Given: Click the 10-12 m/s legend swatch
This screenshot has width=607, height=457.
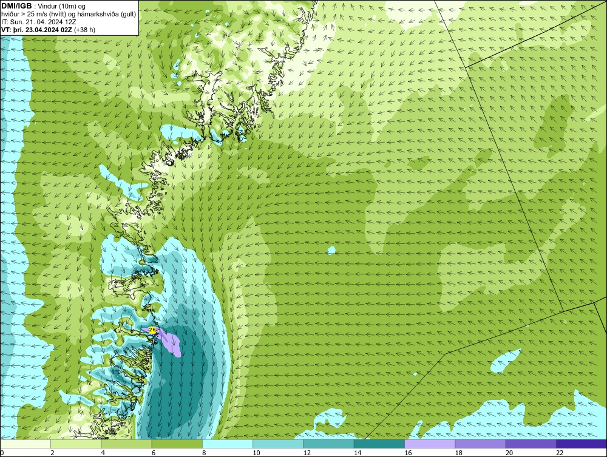Looking at the screenshot, I should coord(278,444).
